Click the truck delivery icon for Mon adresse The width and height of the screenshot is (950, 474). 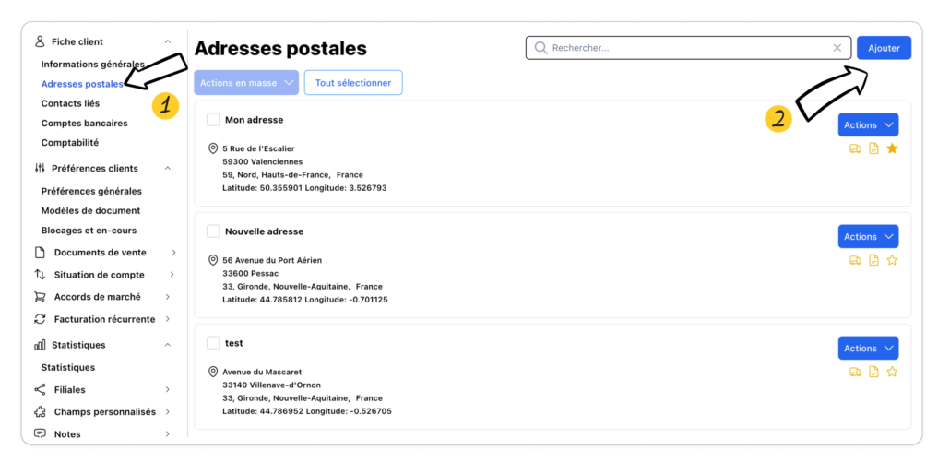coord(855,148)
